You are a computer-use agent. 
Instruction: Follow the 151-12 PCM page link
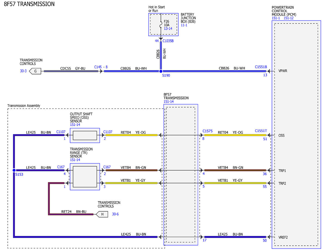pos(289,18)
